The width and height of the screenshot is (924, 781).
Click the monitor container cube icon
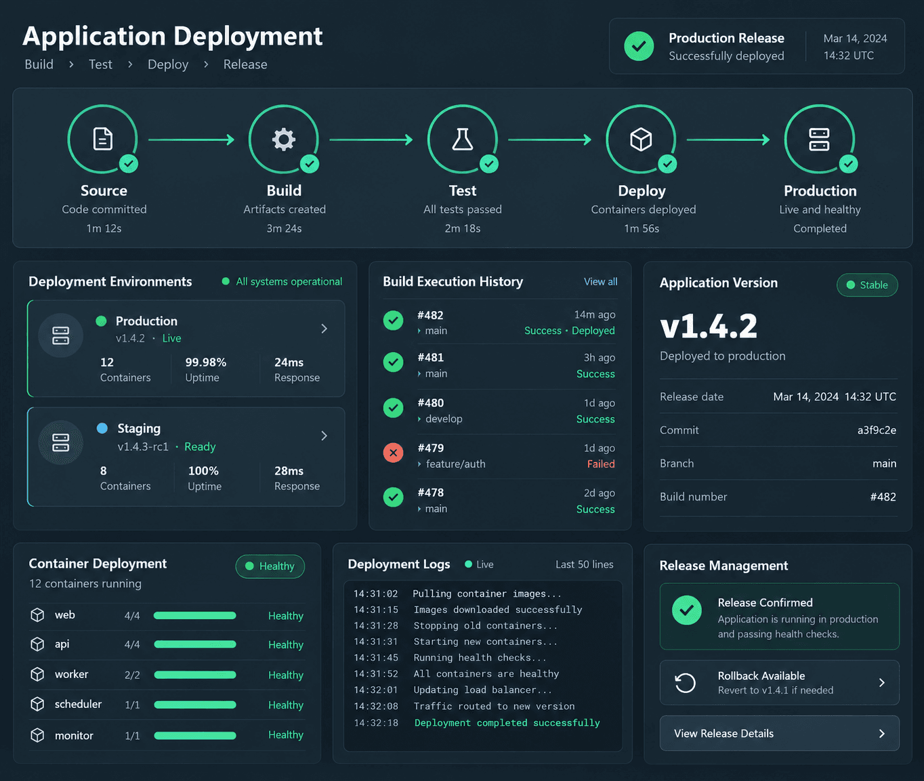pyautogui.click(x=37, y=735)
